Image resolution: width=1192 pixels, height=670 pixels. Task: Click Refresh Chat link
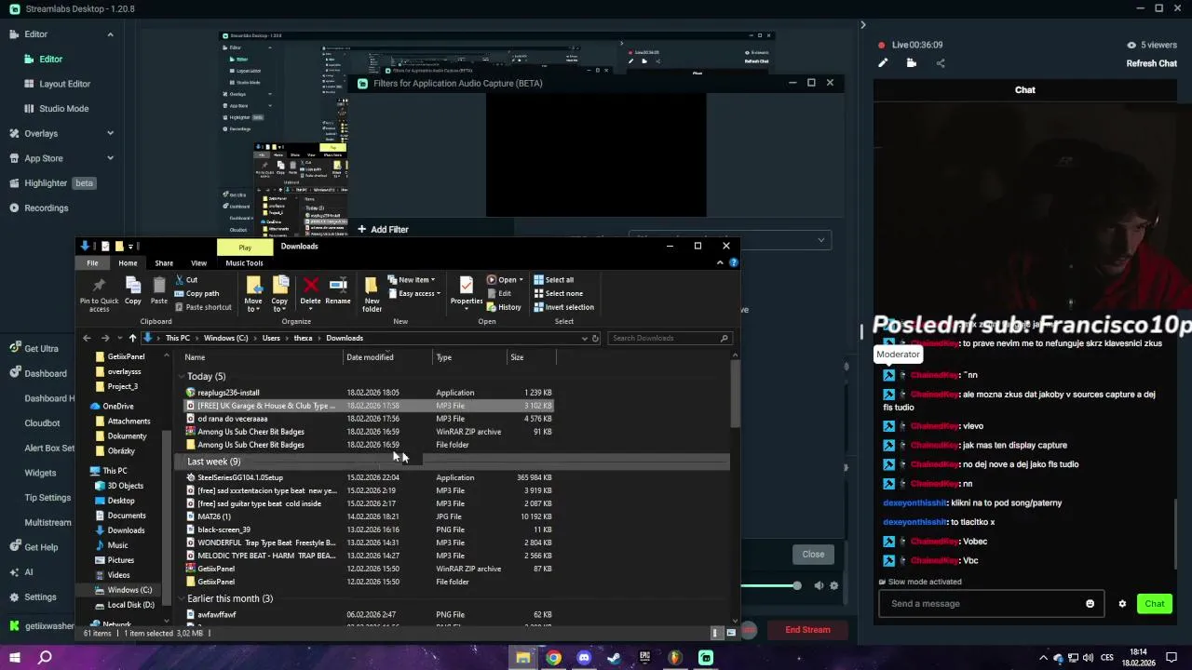click(1152, 63)
